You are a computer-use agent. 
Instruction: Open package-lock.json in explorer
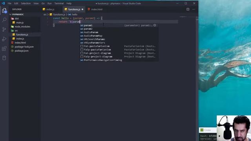click(x=24, y=47)
